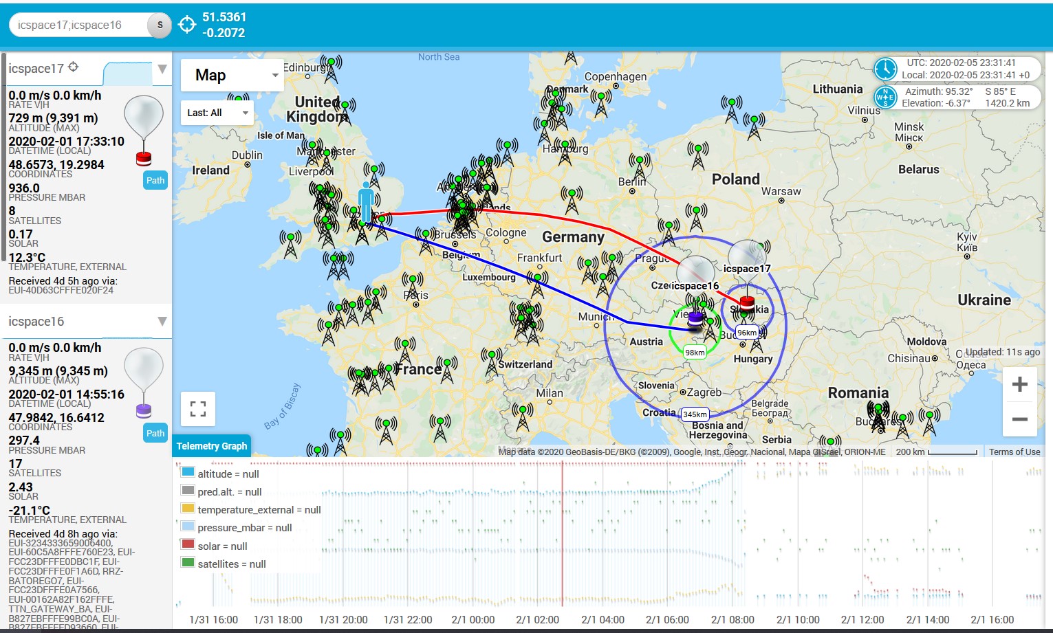1053x633 pixels.
Task: Focus the callsign search field
Action: [x=79, y=25]
